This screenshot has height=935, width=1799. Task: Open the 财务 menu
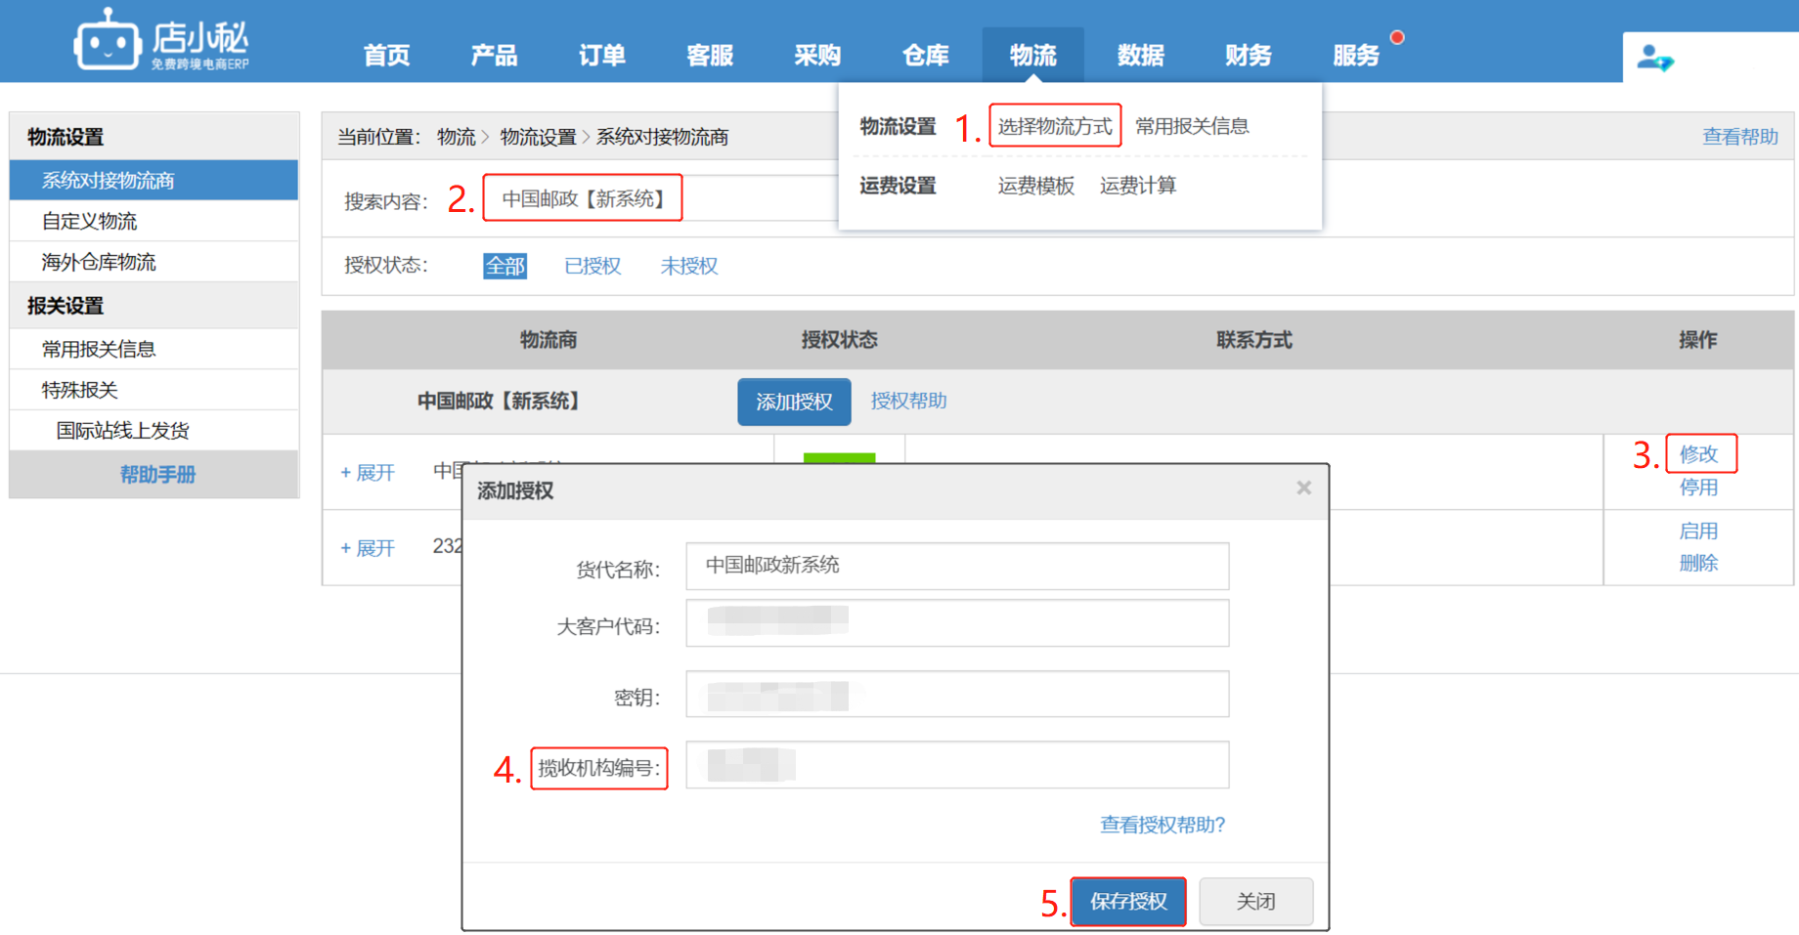(x=1248, y=56)
